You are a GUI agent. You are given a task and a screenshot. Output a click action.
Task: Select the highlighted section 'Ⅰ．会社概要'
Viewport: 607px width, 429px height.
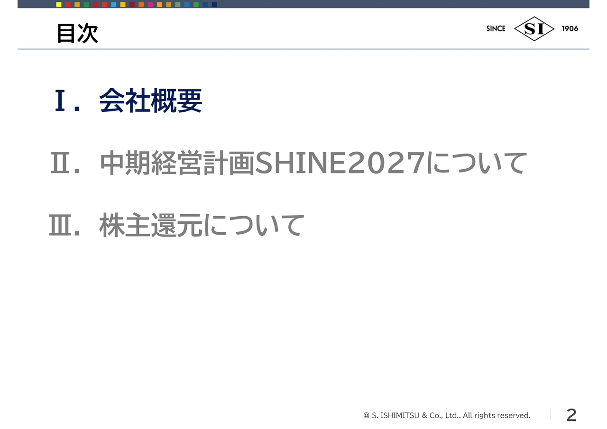pyautogui.click(x=128, y=100)
